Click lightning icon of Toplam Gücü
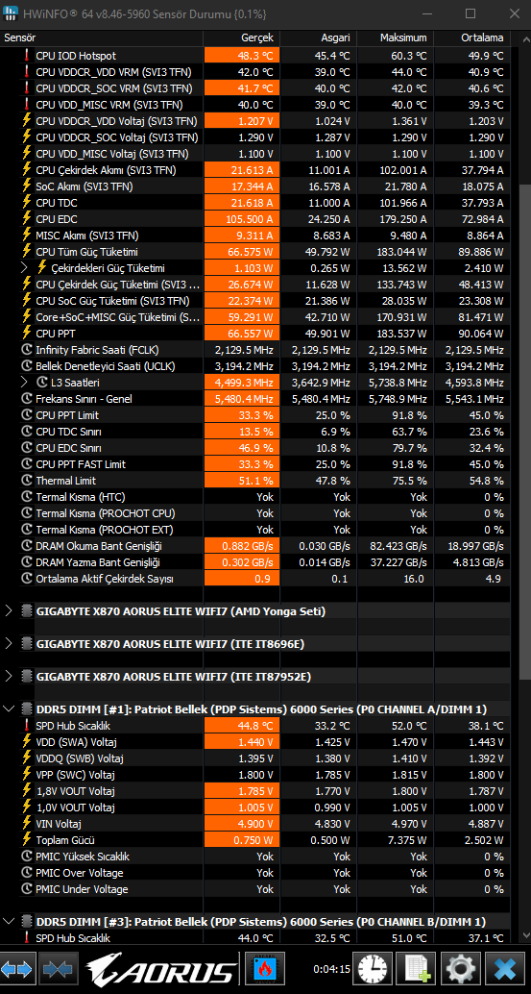Viewport: 531px width, 994px height. tap(27, 840)
